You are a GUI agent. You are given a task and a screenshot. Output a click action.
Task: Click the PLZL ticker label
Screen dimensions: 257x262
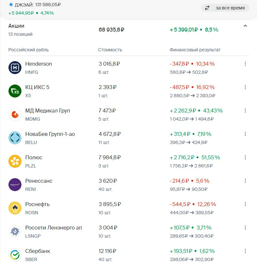tap(31, 166)
